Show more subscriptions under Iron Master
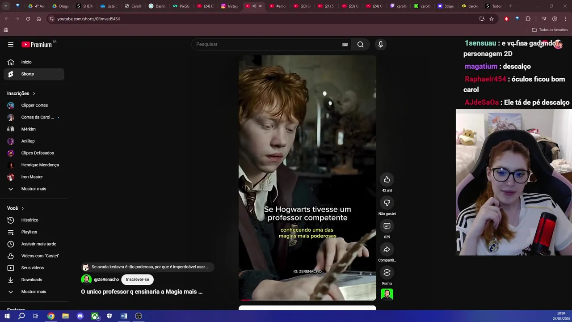This screenshot has width=572, height=322. point(34,189)
